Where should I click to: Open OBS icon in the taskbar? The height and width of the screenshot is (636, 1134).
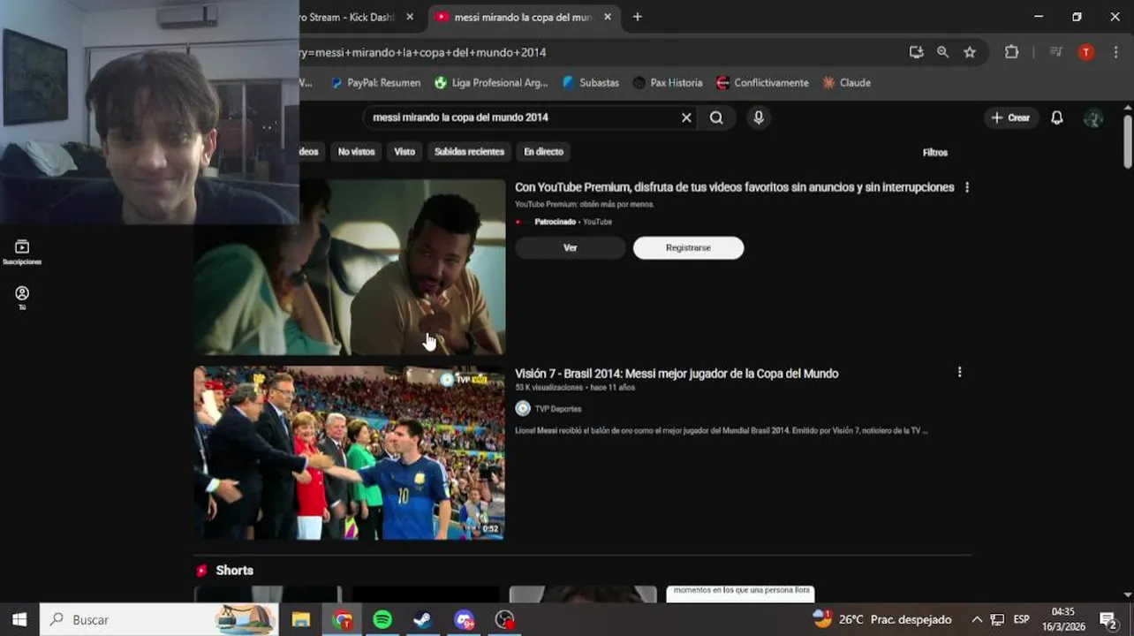pos(504,619)
